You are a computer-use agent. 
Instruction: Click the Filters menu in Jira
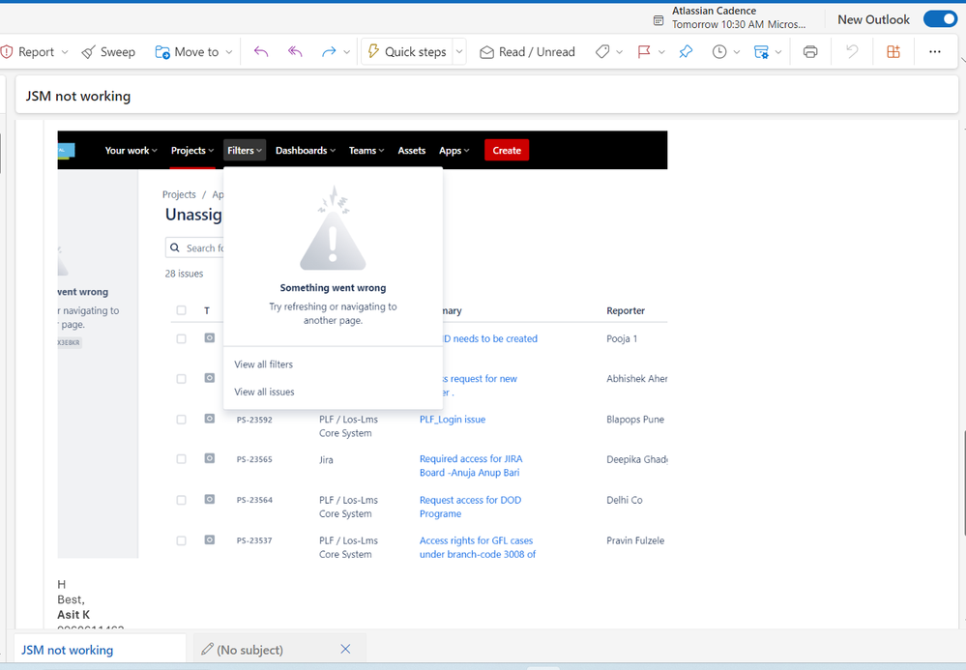tap(245, 150)
